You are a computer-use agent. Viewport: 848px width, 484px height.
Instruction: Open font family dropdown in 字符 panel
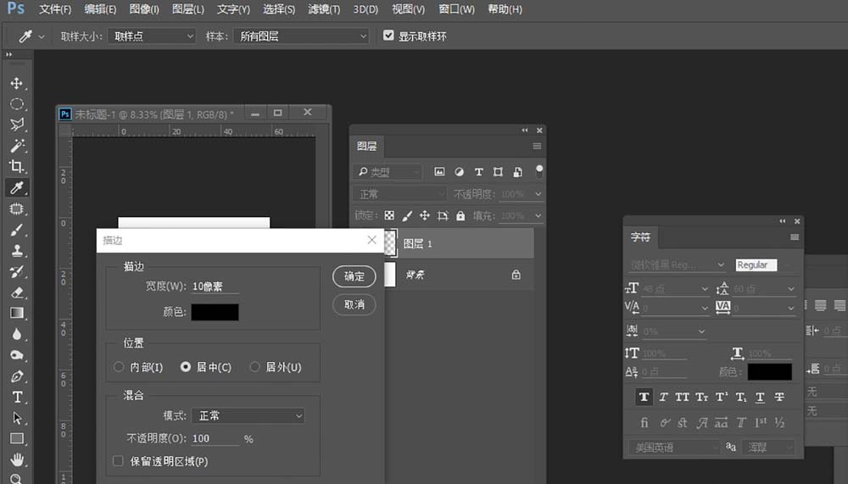click(677, 264)
